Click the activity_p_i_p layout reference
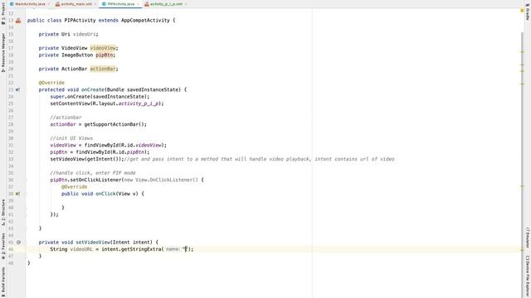Image resolution: width=531 pixels, height=298 pixels. click(x=139, y=103)
